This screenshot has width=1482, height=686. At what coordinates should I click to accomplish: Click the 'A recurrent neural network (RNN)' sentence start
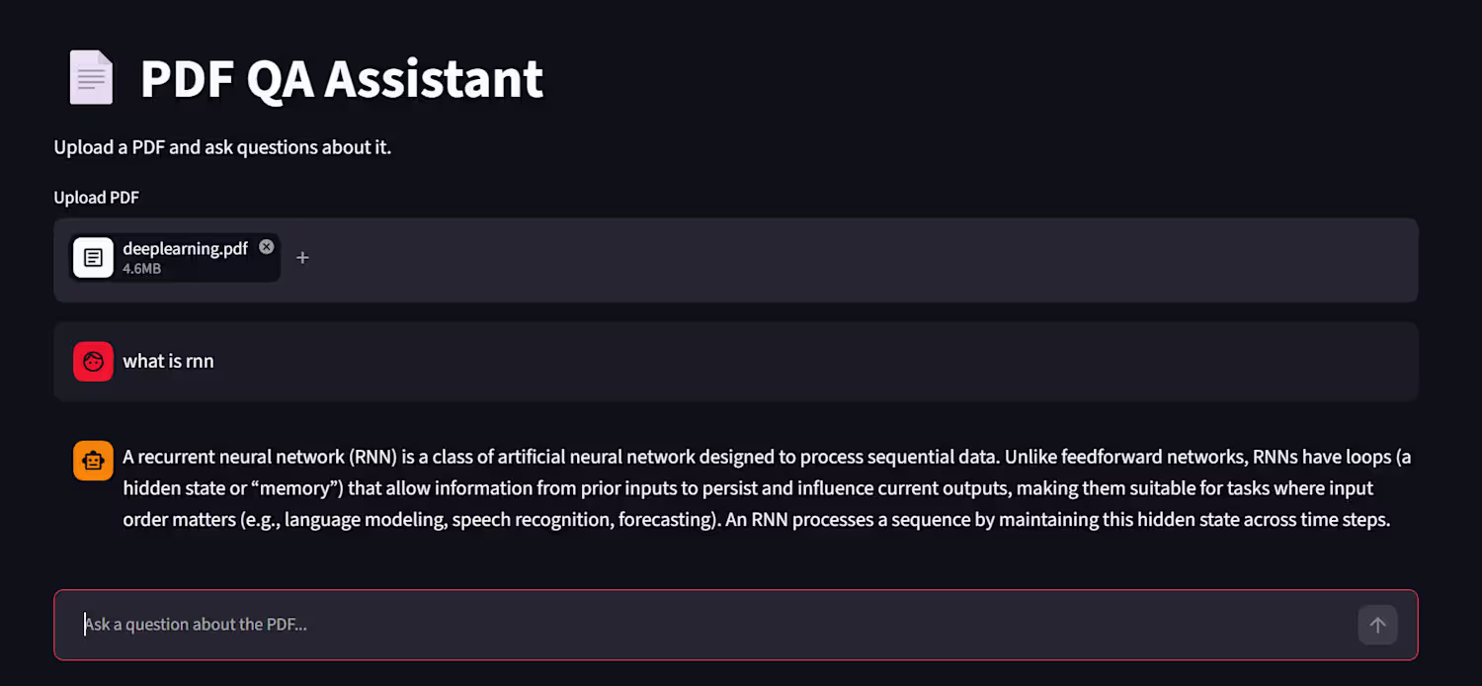coord(260,457)
